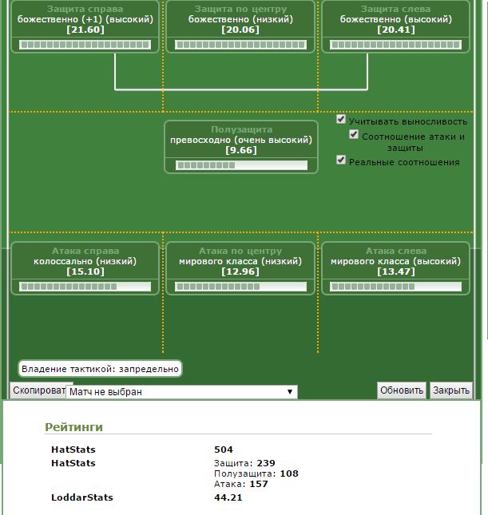Uncheck 'Соотношение атаки и защиты' checkbox
Image resolution: width=488 pixels, height=515 pixels.
click(355, 135)
